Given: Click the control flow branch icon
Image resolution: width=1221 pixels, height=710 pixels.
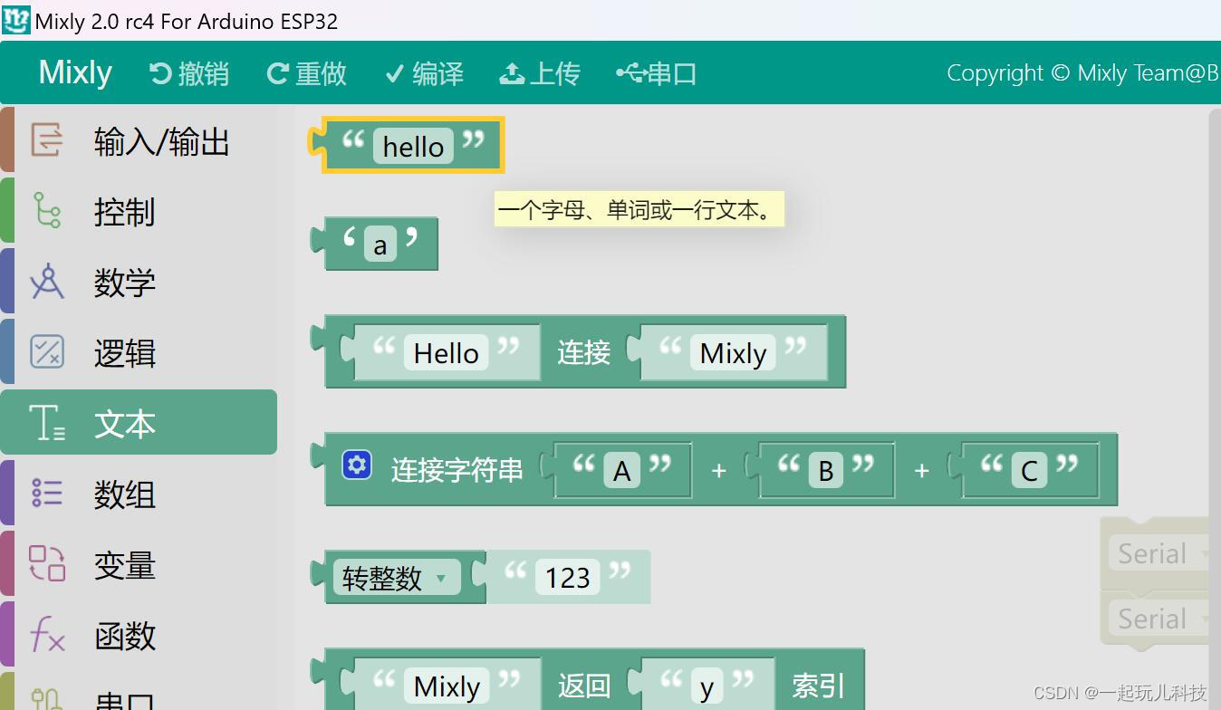Looking at the screenshot, I should (46, 210).
